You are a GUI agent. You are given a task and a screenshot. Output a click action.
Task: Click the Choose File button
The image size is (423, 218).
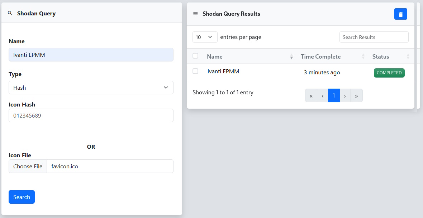tap(28, 167)
